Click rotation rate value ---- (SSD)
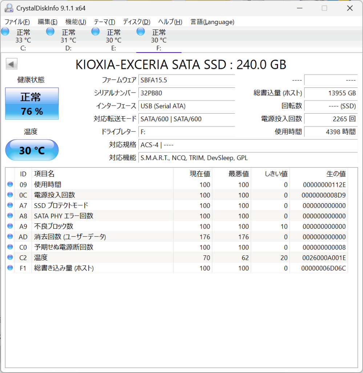The width and height of the screenshot is (363, 373). click(x=331, y=106)
